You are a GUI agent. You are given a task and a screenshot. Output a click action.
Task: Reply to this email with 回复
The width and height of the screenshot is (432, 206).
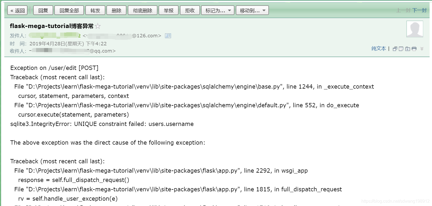[x=43, y=10]
